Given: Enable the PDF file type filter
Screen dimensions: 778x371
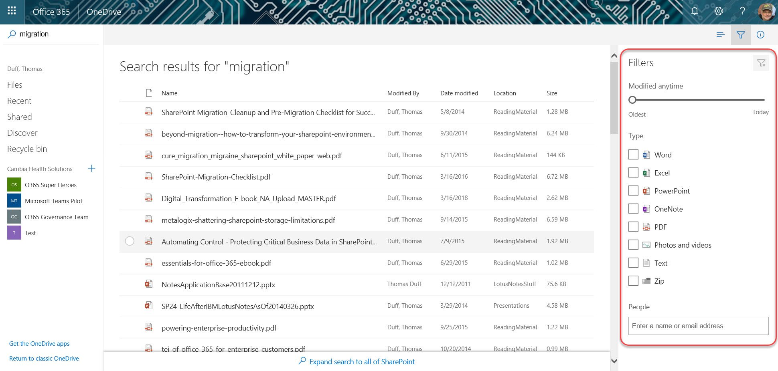Looking at the screenshot, I should [x=633, y=226].
